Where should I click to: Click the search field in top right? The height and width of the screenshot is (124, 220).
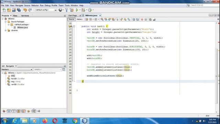(203, 5)
